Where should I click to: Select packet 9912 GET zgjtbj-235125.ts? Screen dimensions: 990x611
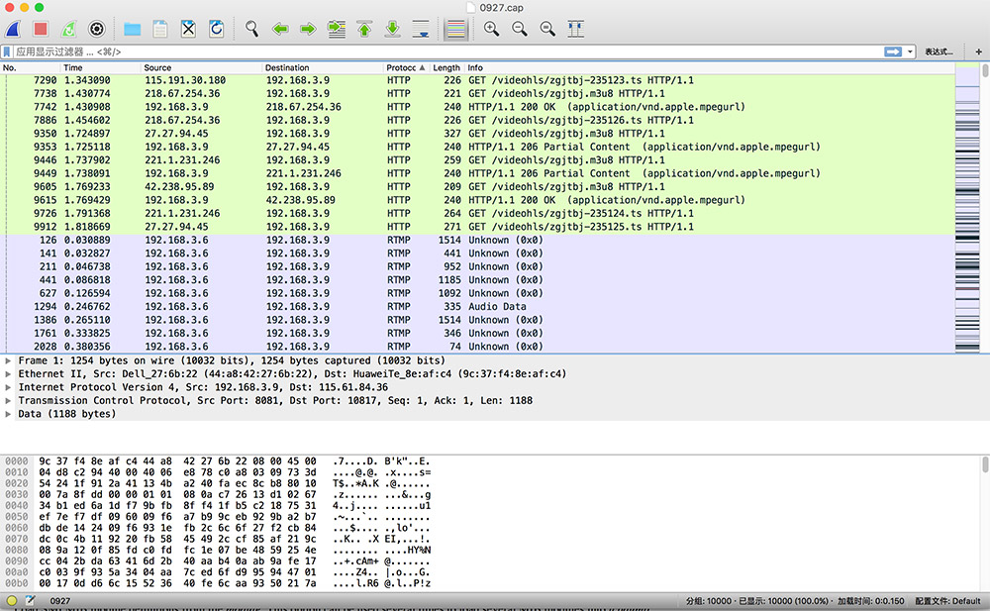pos(477,227)
